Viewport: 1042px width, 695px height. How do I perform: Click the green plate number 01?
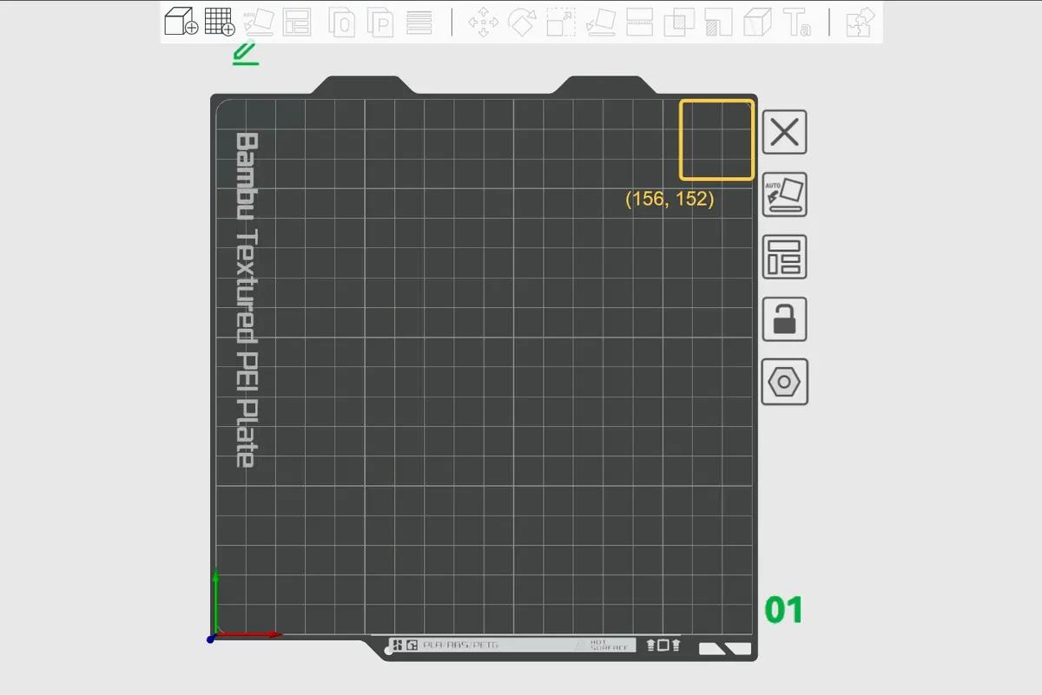coord(783,611)
